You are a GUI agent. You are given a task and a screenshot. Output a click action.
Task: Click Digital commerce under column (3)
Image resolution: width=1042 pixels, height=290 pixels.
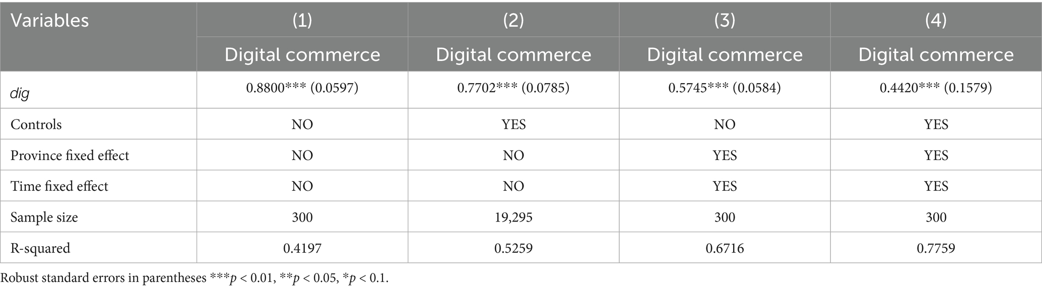725,54
